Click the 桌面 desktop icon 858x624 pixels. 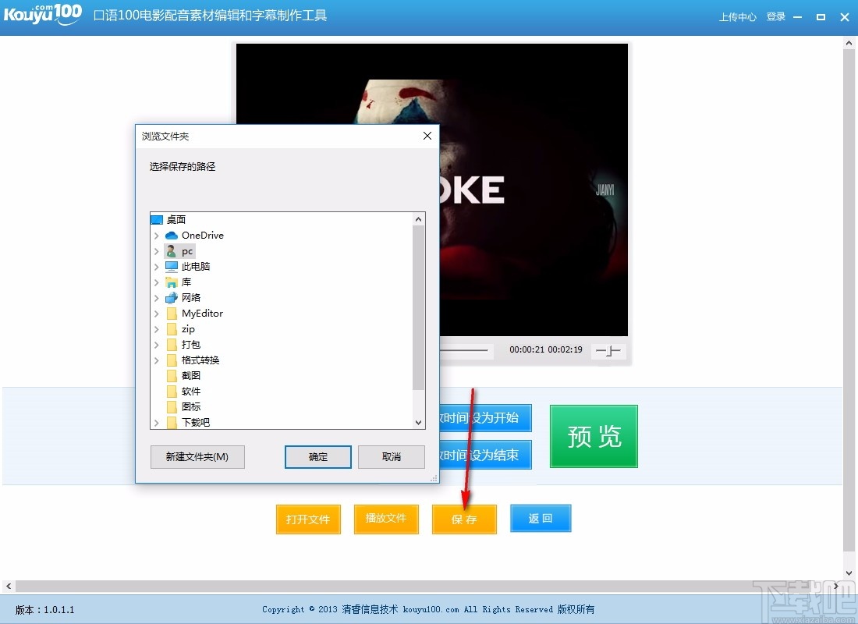pos(157,220)
